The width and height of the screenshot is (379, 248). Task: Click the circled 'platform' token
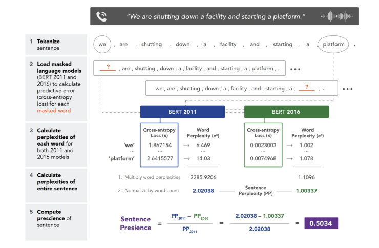pyautogui.click(x=333, y=44)
